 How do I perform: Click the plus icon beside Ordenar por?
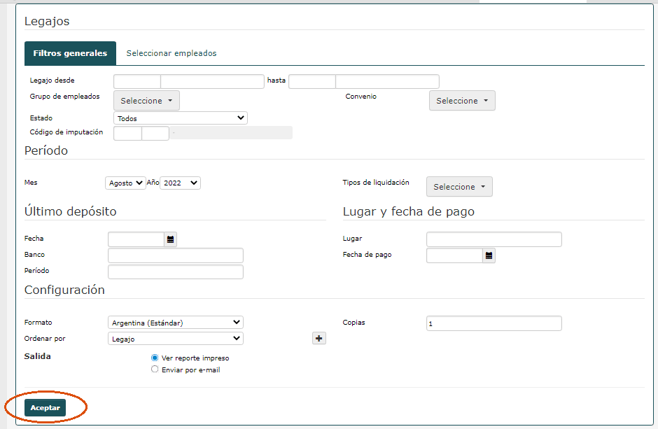[x=319, y=338]
